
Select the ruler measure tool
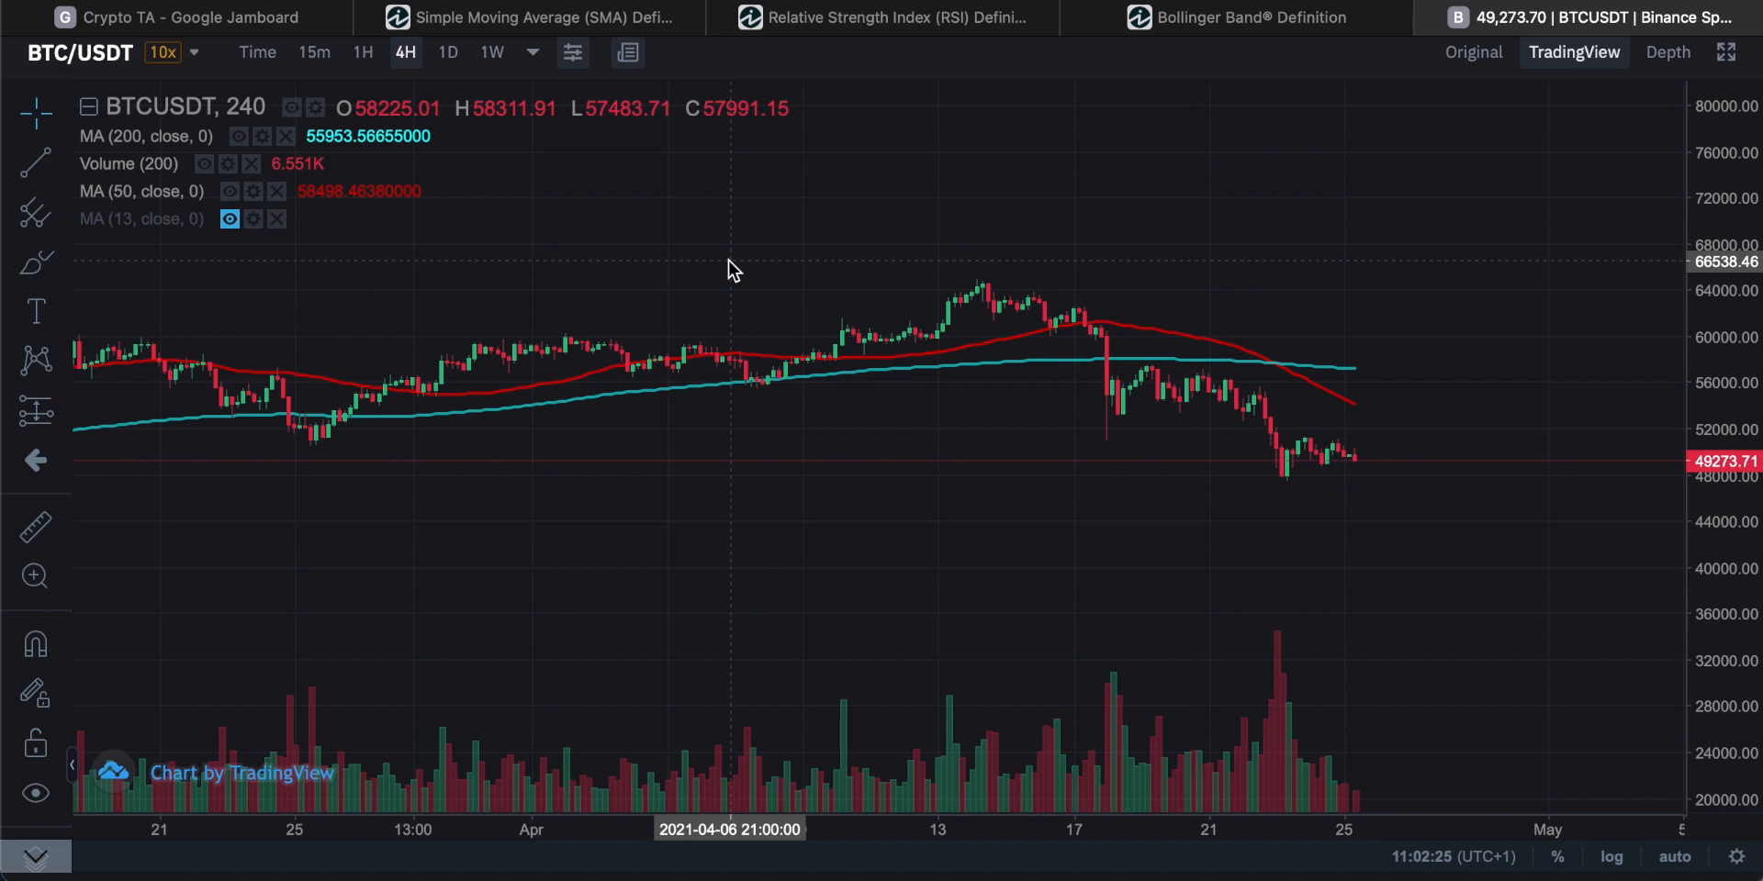36,527
